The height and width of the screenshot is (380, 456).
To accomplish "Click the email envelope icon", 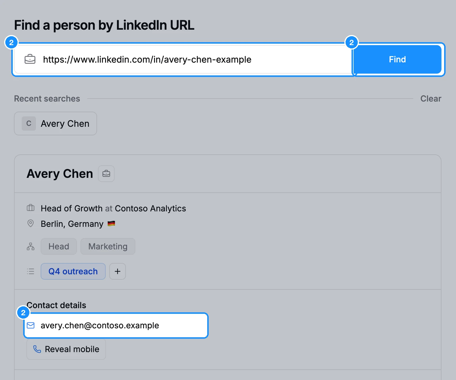I will pyautogui.click(x=31, y=325).
